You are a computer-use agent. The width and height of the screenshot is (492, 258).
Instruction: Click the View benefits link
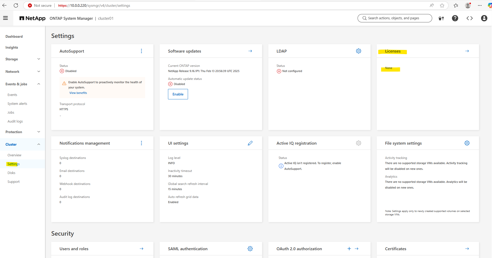pos(78,93)
